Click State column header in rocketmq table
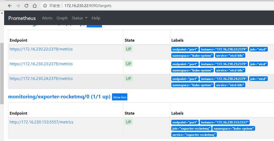The image size is (274, 141). point(129,113)
